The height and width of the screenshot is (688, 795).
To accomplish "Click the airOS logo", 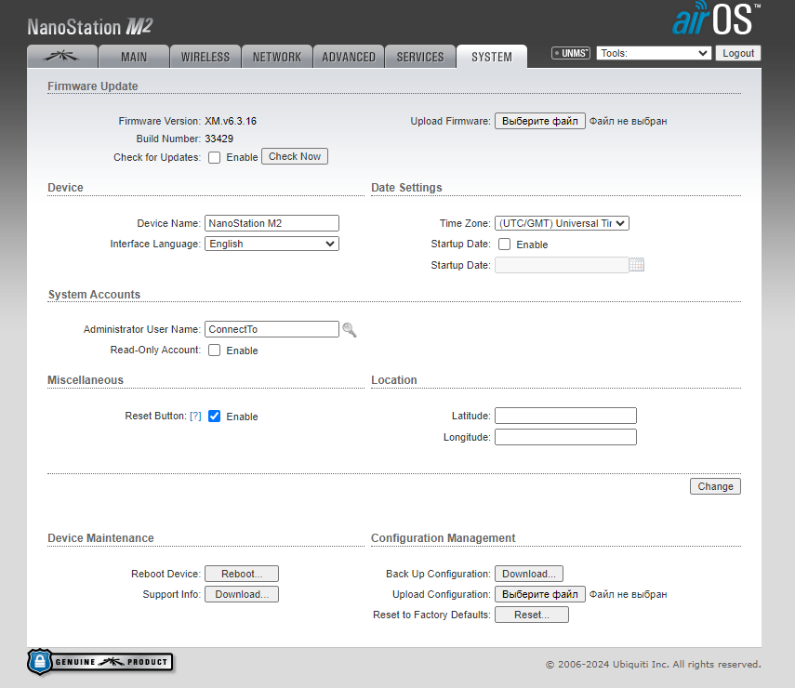I will pos(716,20).
